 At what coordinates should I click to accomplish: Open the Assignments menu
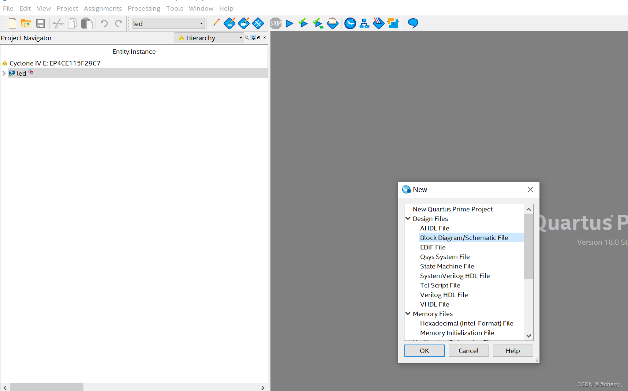tap(103, 8)
